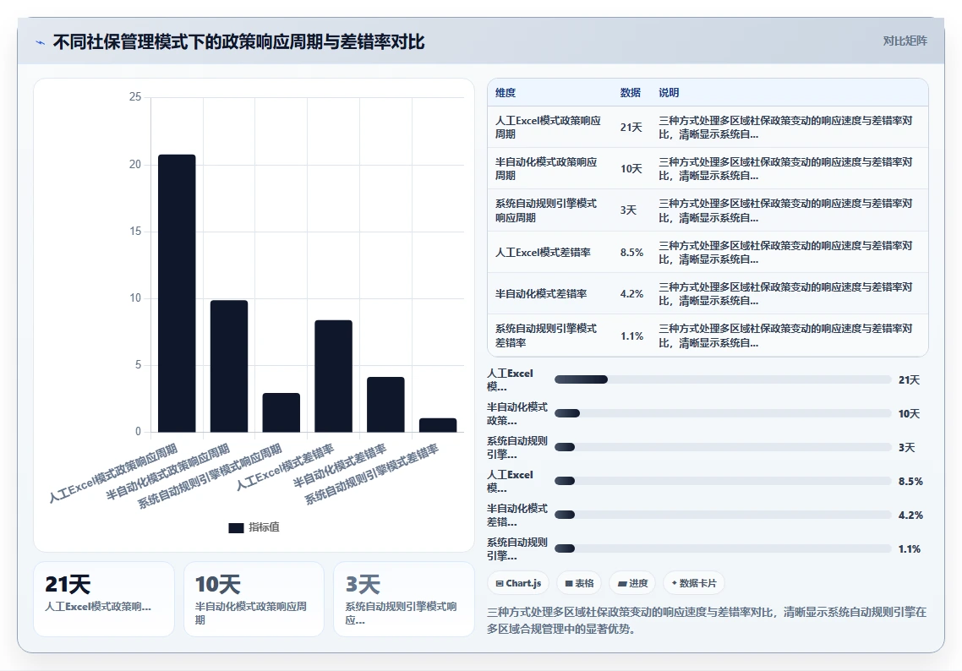Click the progress bar showing 3天
The image size is (962, 671).
(723, 447)
